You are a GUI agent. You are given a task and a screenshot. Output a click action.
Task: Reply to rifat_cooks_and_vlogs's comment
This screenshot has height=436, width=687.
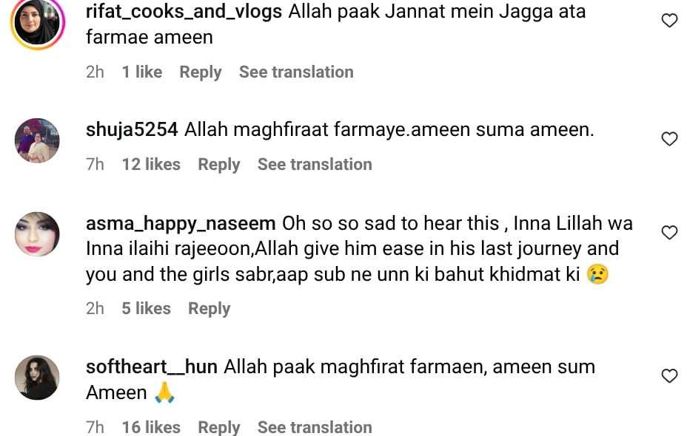(x=200, y=72)
